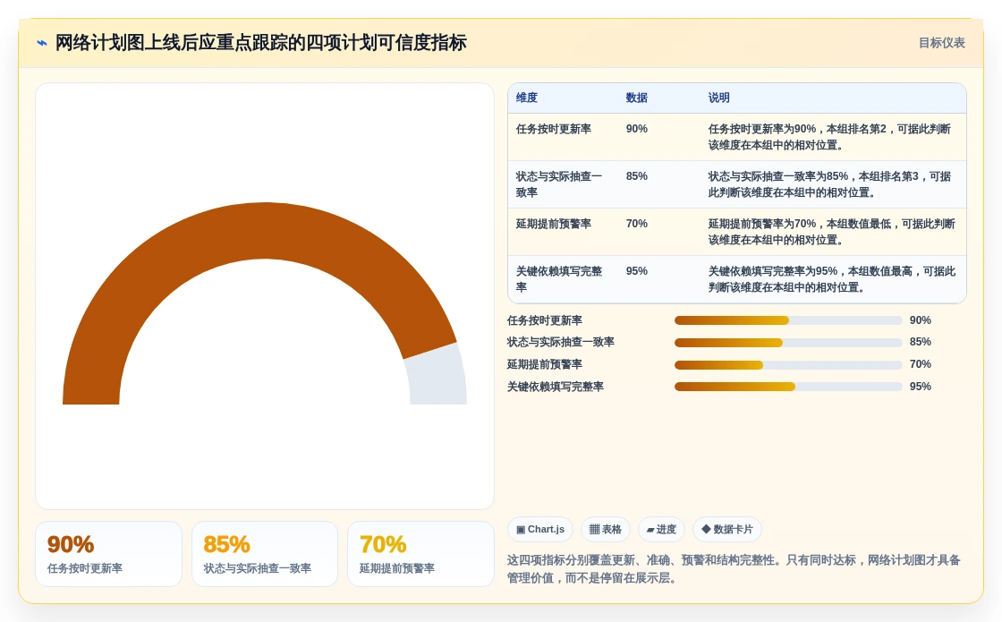Click description mentioning 本组数值最高
The image size is (1002, 622).
(x=831, y=279)
